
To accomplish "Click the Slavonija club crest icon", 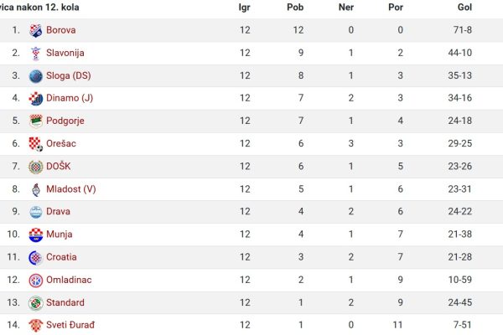I will tap(35, 54).
